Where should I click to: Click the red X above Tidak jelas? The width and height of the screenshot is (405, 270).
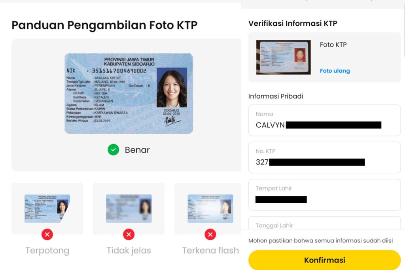[x=129, y=234]
